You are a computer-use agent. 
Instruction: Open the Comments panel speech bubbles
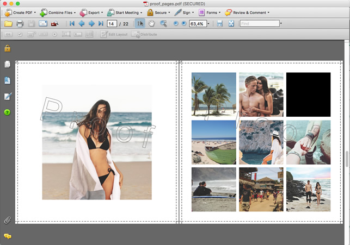tap(8, 236)
